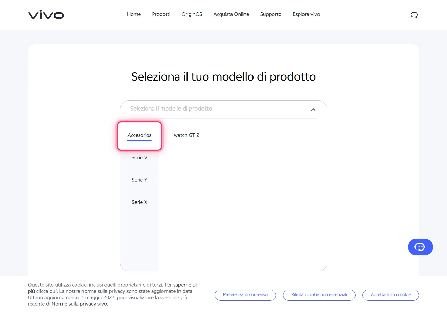Image resolution: width=447 pixels, height=314 pixels.
Task: Click 'Accetta tutti i cookie' button
Action: coord(391,295)
